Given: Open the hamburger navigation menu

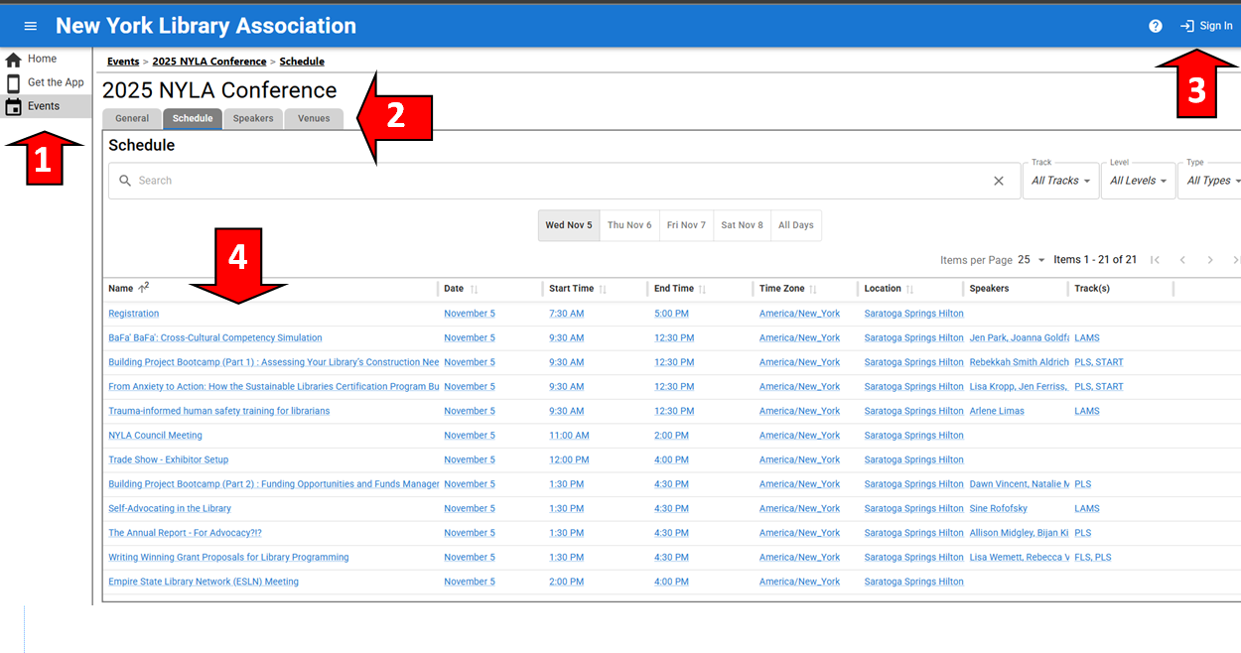Looking at the screenshot, I should coord(30,26).
